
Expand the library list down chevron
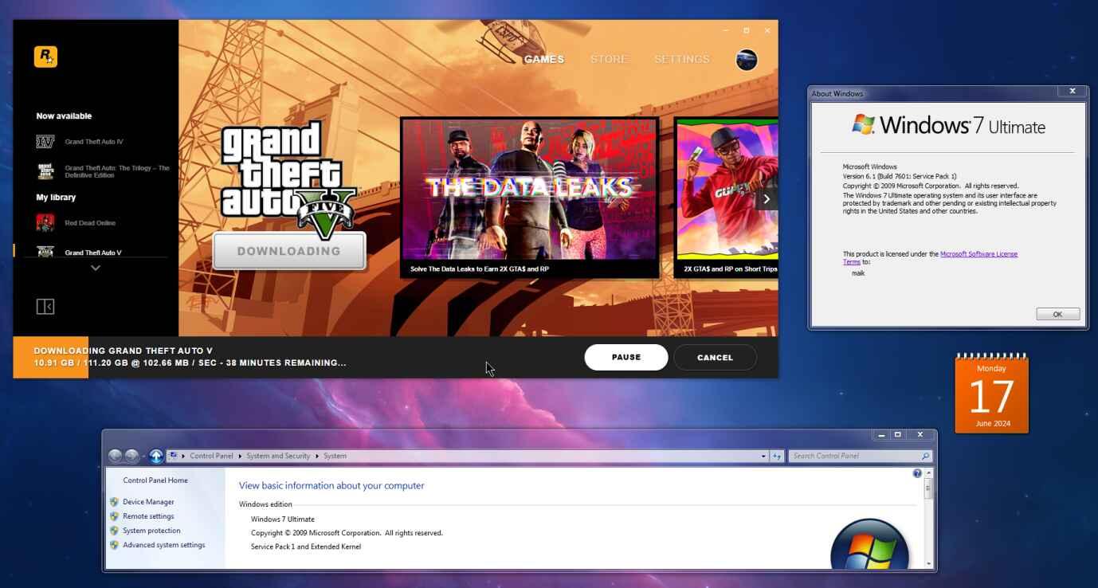click(96, 269)
